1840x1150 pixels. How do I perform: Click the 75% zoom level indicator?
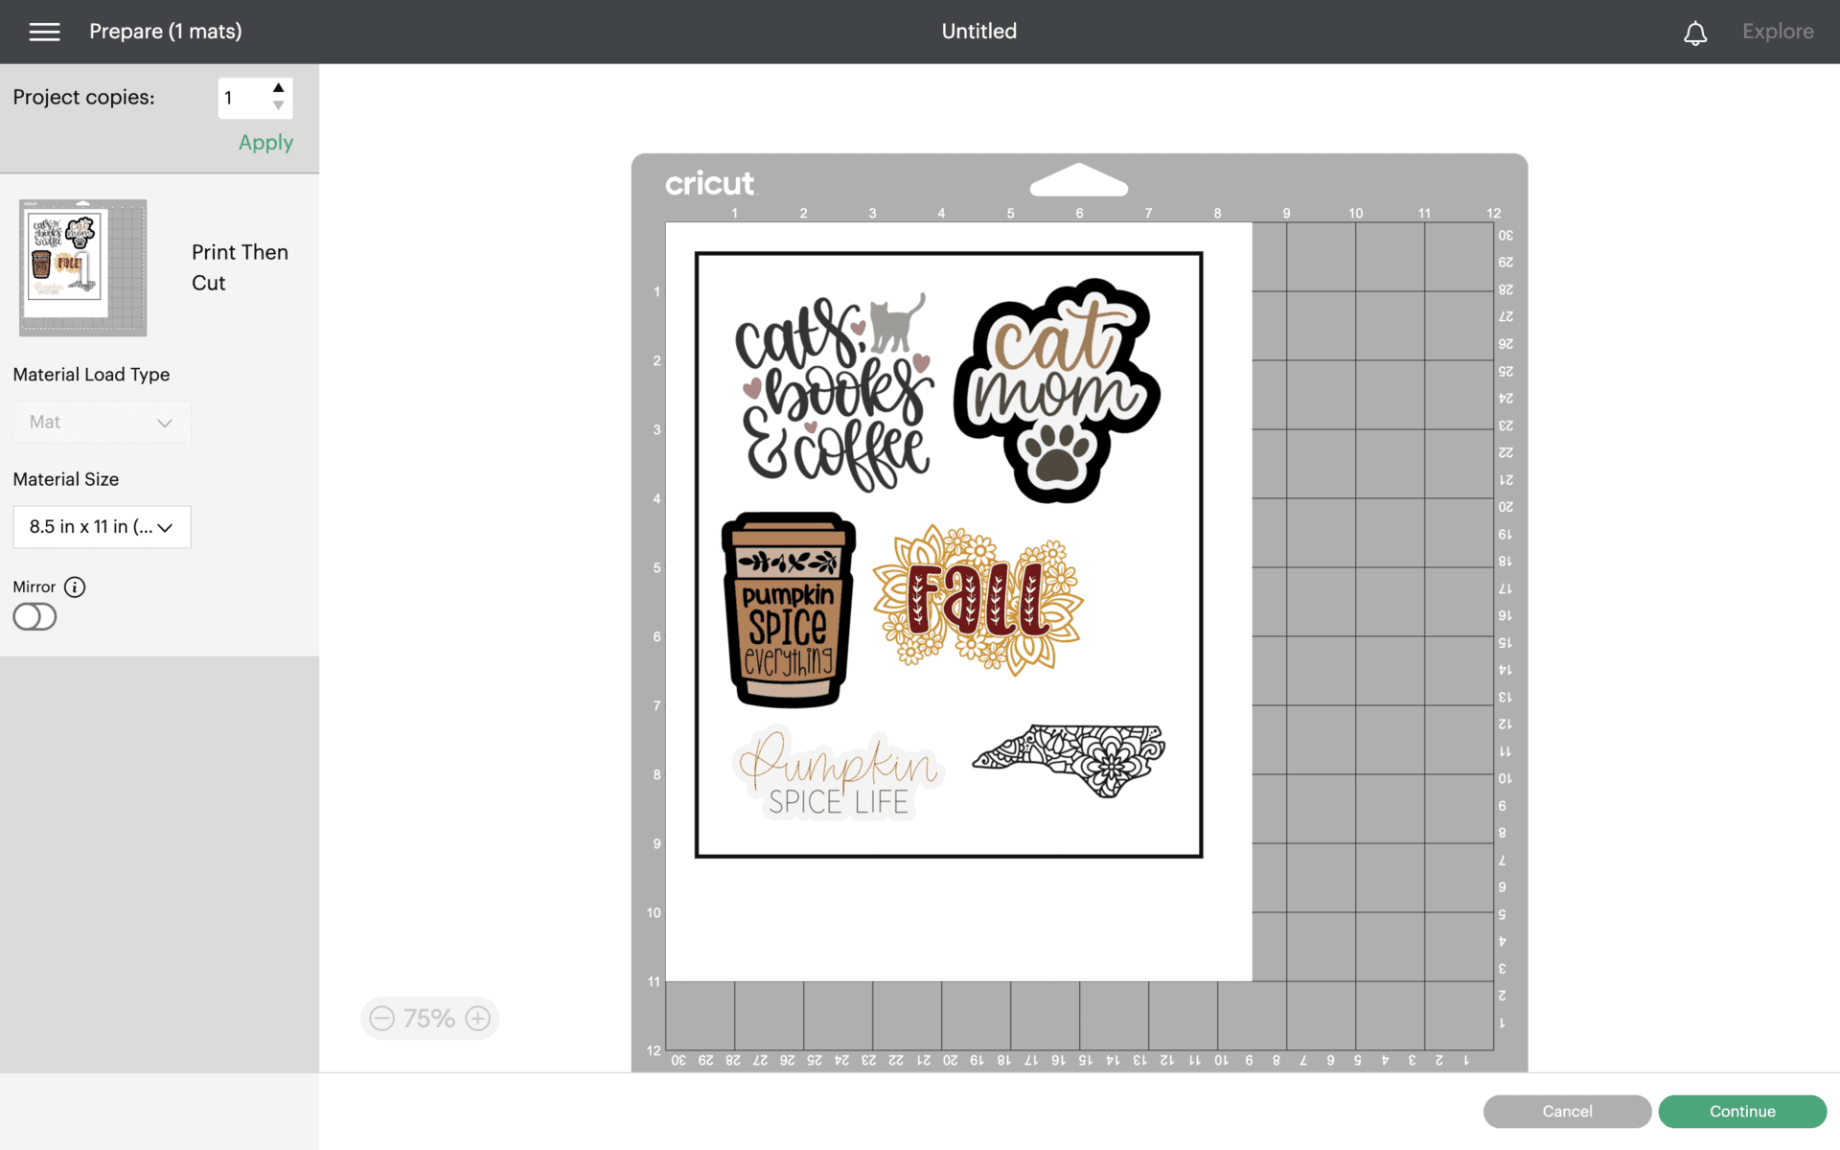coord(429,1018)
